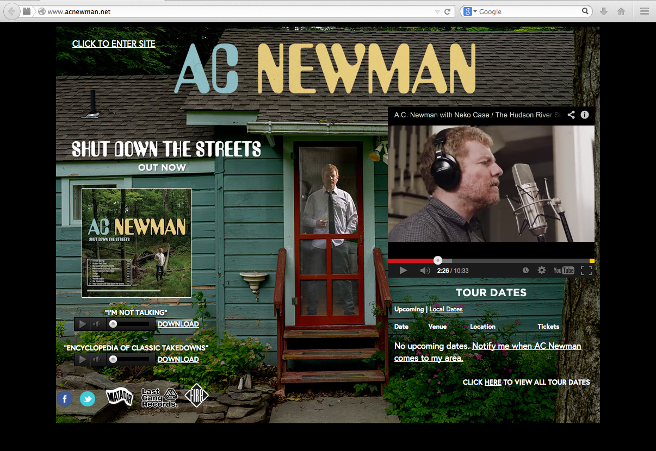The image size is (656, 451).
Task: Visit the Matador Records logo
Action: coord(119,397)
